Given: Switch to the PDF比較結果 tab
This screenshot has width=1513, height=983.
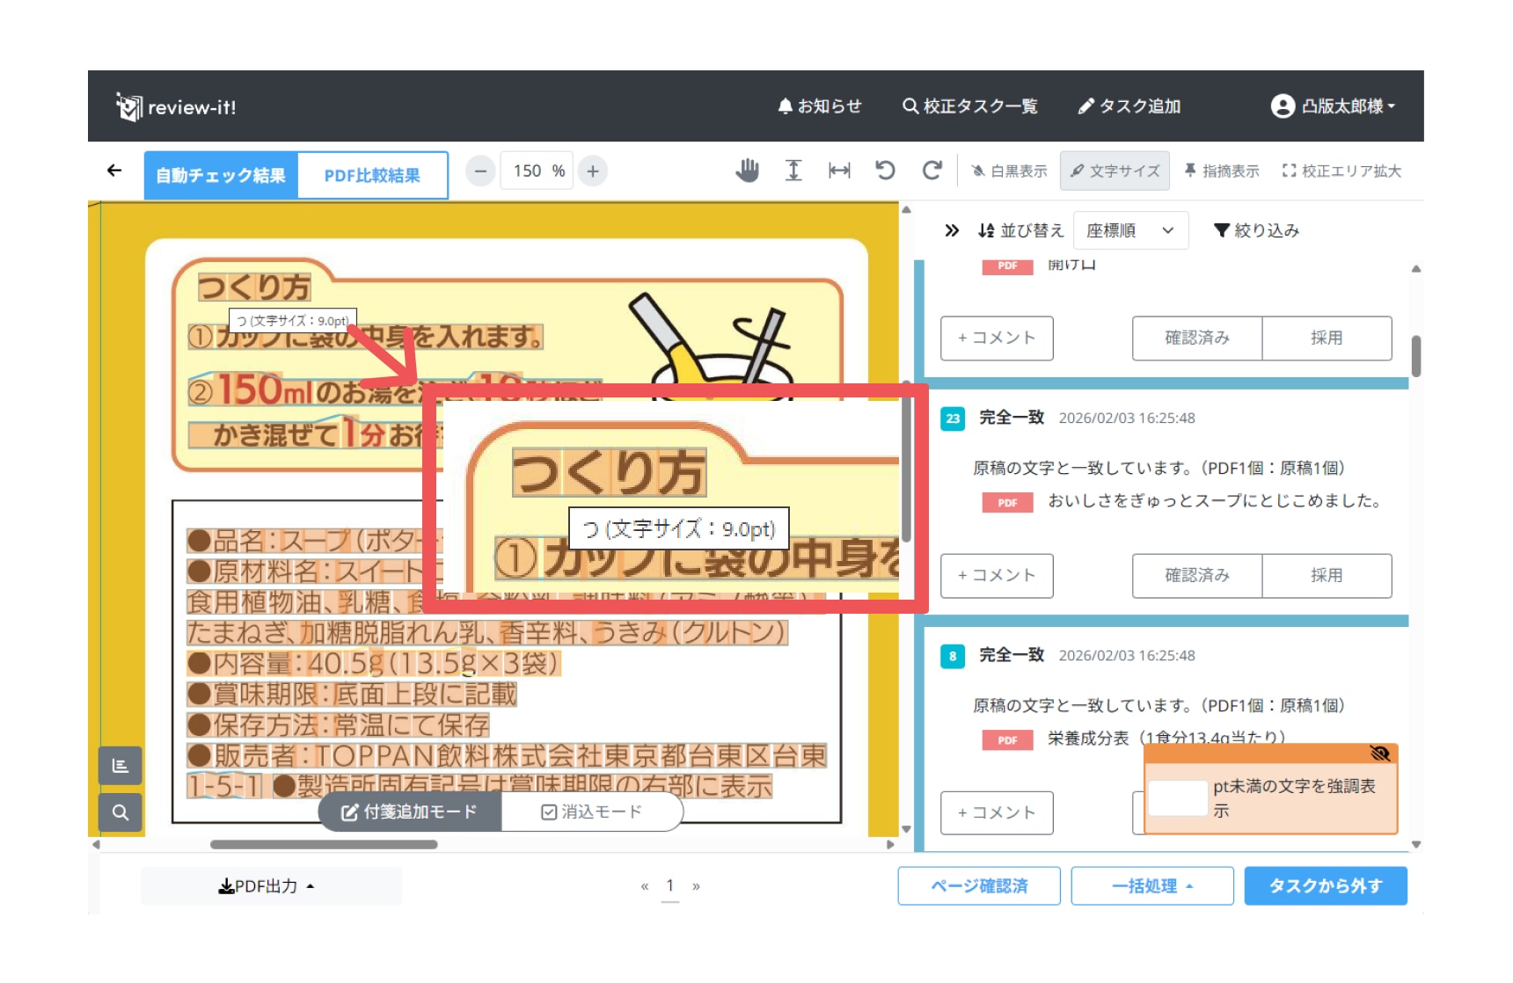Looking at the screenshot, I should tap(372, 176).
